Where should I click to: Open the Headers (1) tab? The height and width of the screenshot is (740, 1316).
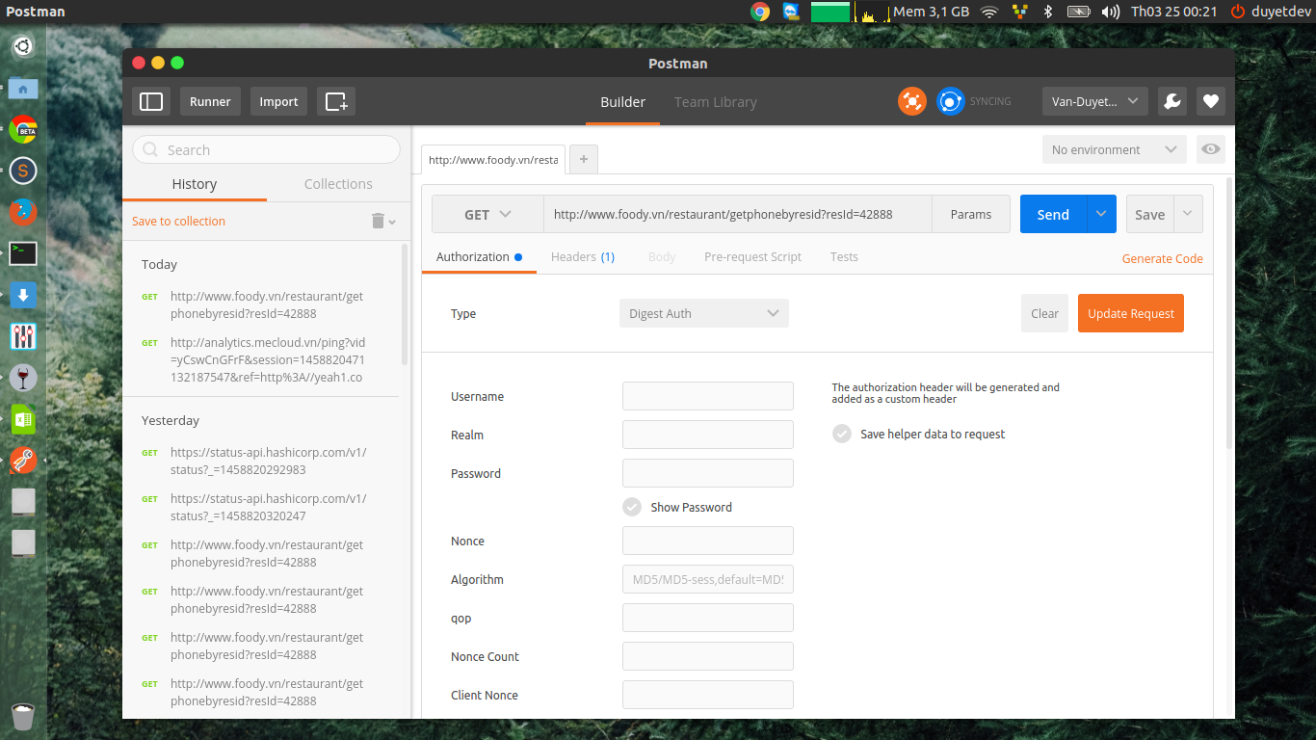tap(583, 257)
